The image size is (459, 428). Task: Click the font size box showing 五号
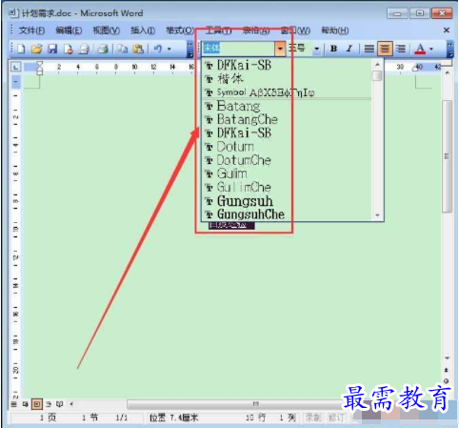[299, 49]
